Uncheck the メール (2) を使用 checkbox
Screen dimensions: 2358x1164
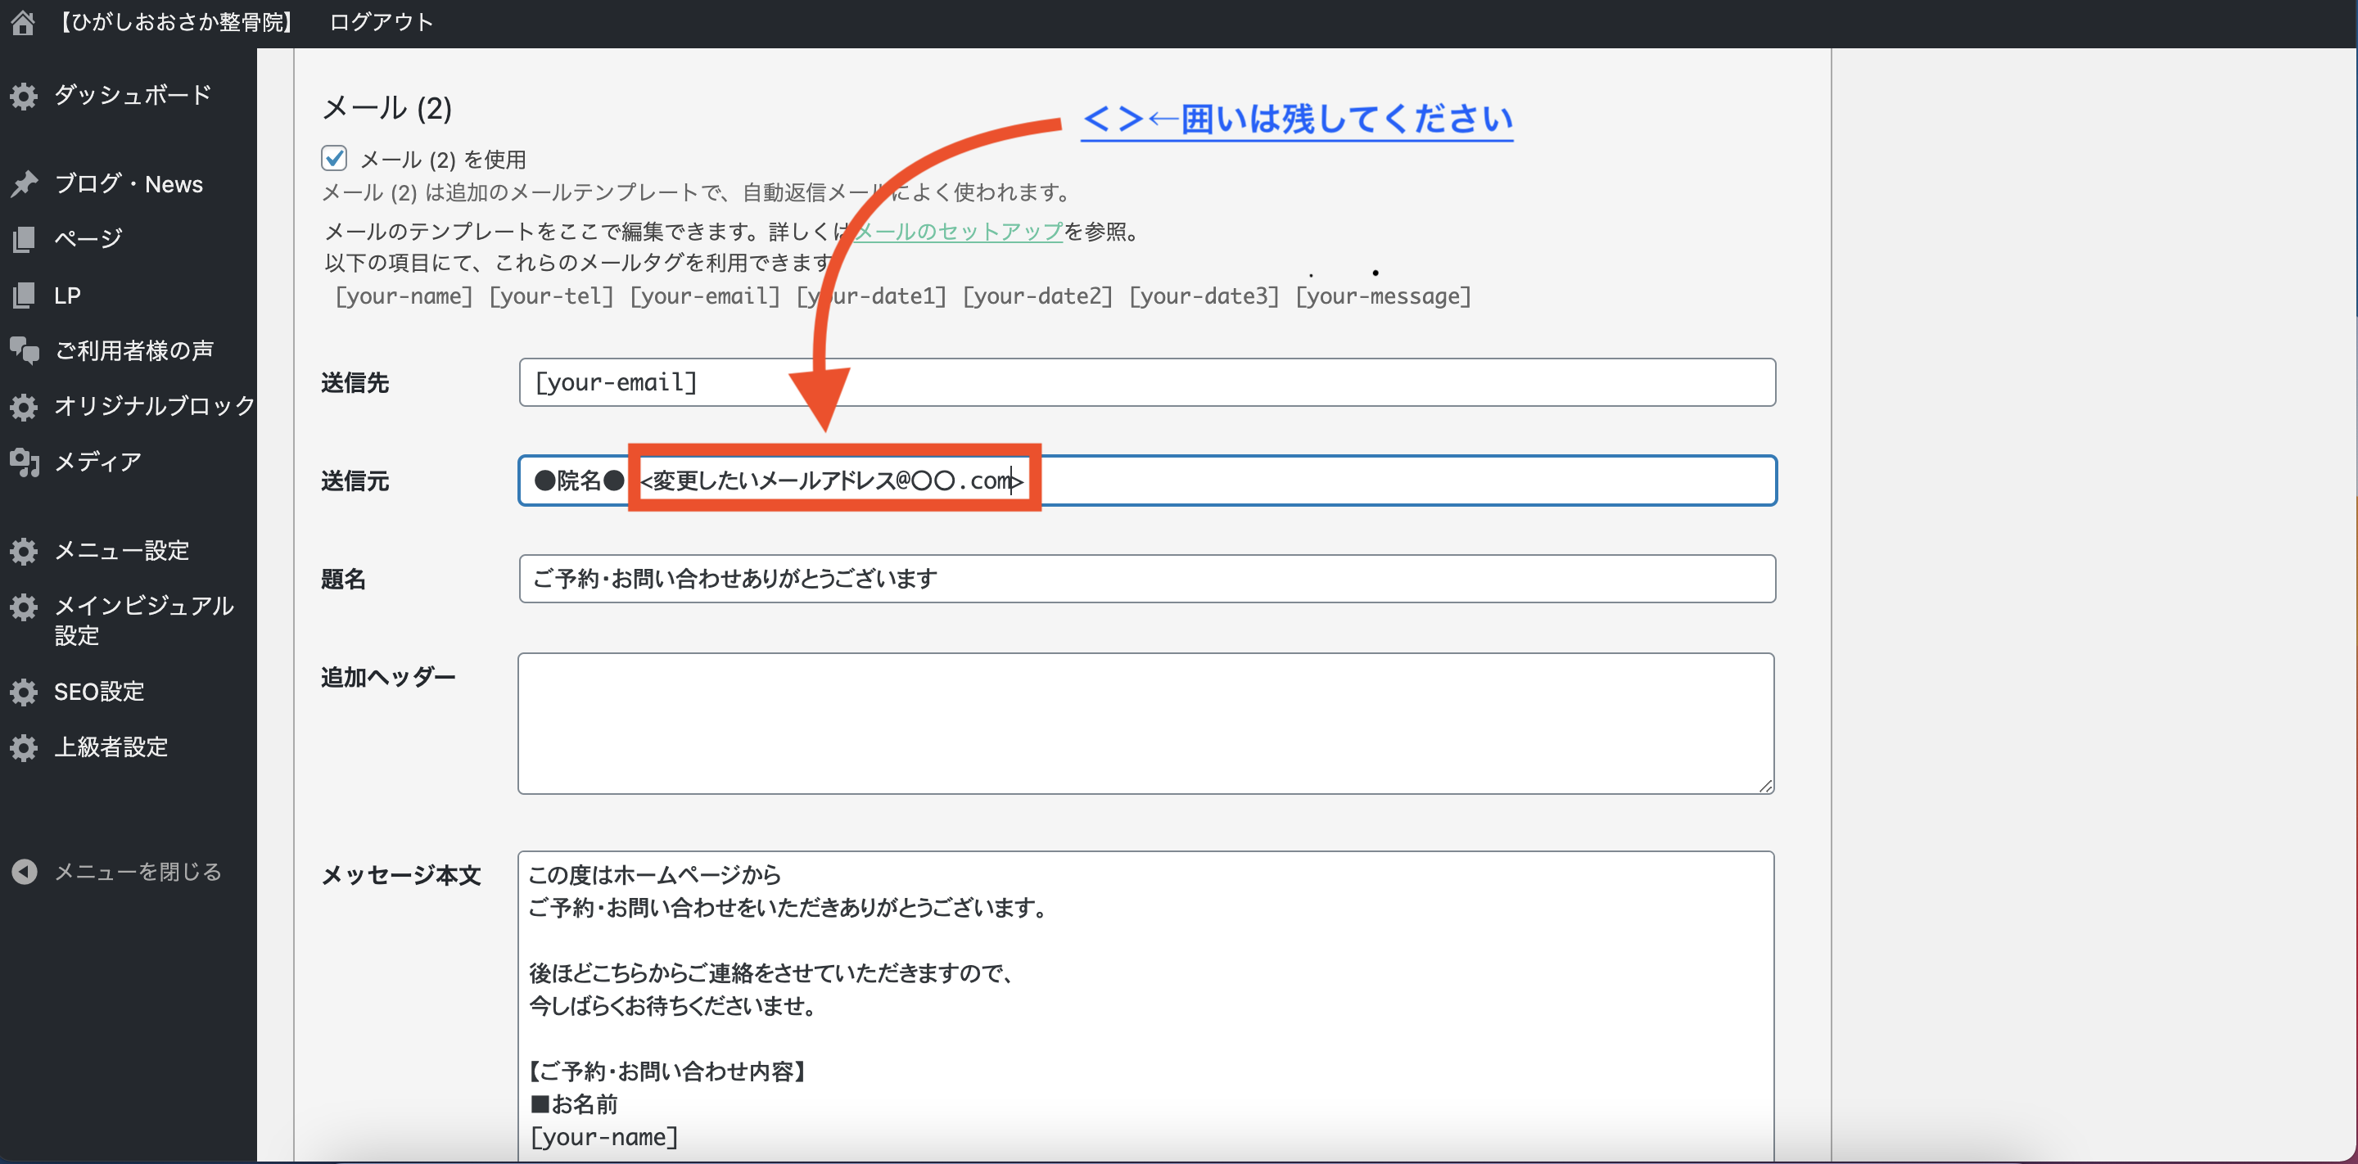click(334, 158)
